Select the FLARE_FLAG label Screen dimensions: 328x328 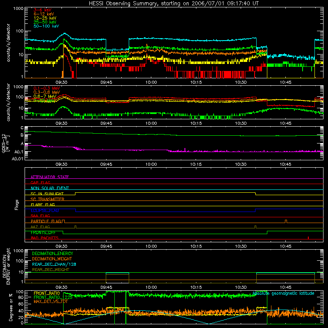pyautogui.click(x=43, y=205)
